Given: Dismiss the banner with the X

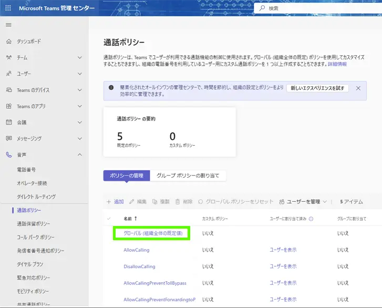Looking at the screenshot, I should tap(358, 88).
